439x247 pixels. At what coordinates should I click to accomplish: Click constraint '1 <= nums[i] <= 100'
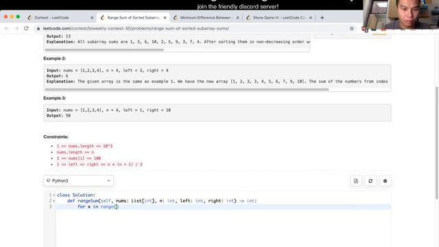coord(79,158)
